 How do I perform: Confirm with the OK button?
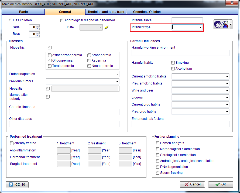pos(221,184)
